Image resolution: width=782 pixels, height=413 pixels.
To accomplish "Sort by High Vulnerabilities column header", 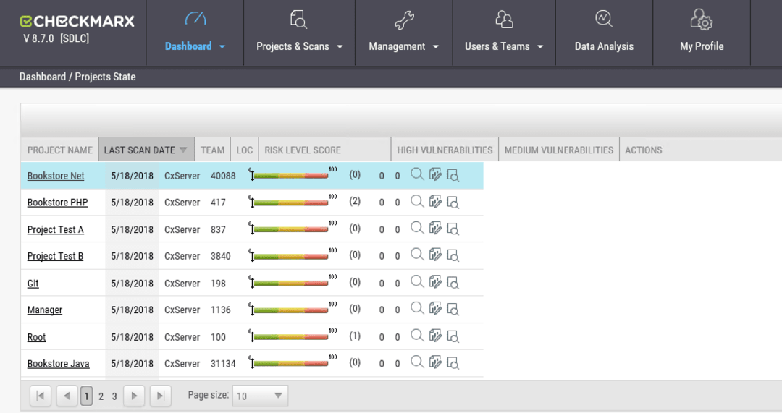I will click(x=445, y=150).
